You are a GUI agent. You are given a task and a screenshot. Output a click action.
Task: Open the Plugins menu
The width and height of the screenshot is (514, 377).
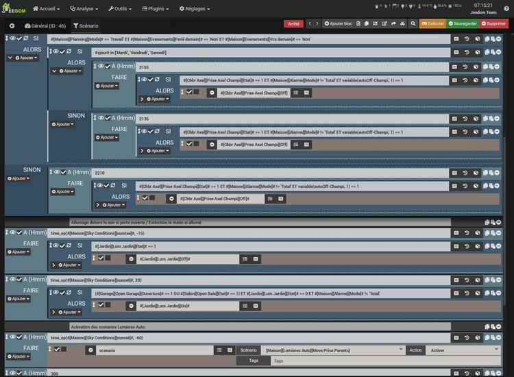tap(156, 9)
